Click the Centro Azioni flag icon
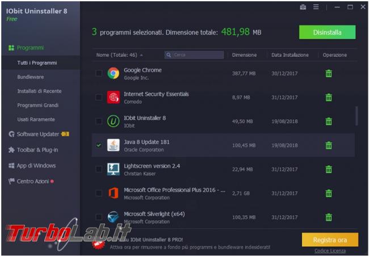This screenshot has height=256, width=369. 11,182
